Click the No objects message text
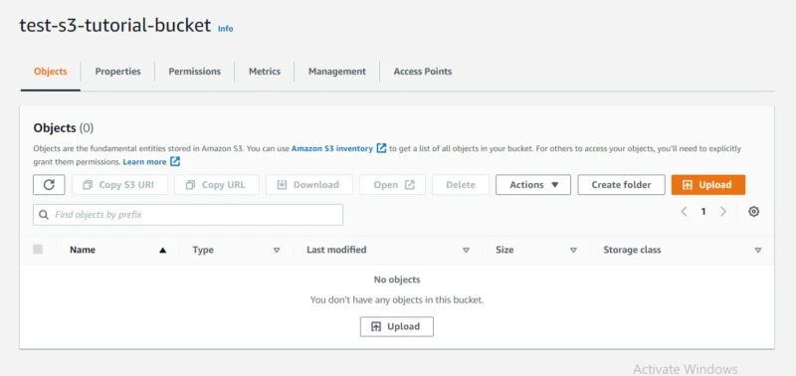Image resolution: width=796 pixels, height=376 pixels. coord(397,280)
